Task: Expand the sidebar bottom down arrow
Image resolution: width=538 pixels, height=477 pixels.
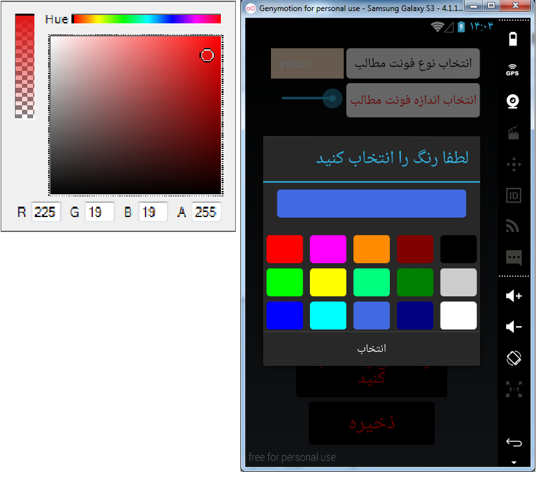Action: pos(513,463)
